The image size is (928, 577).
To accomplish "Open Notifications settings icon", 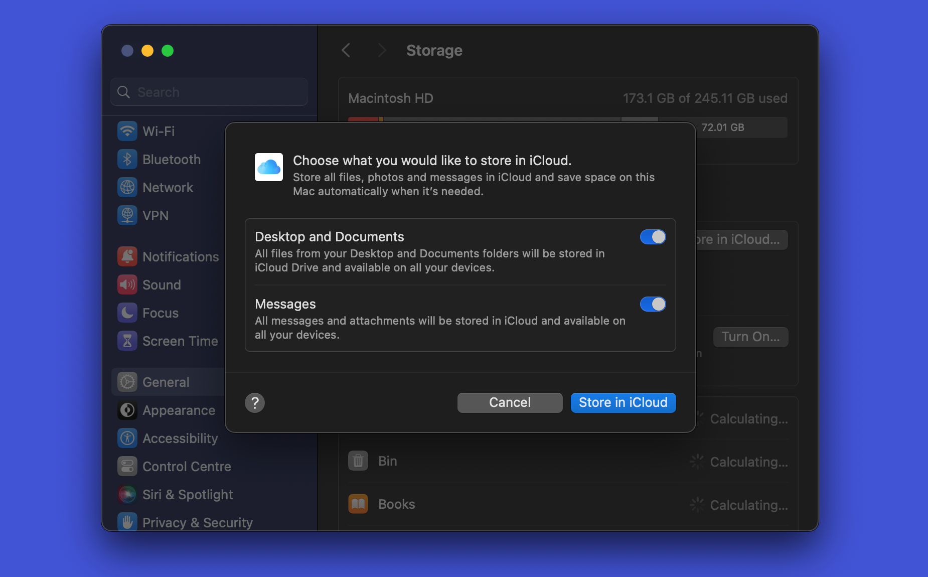I will point(127,256).
